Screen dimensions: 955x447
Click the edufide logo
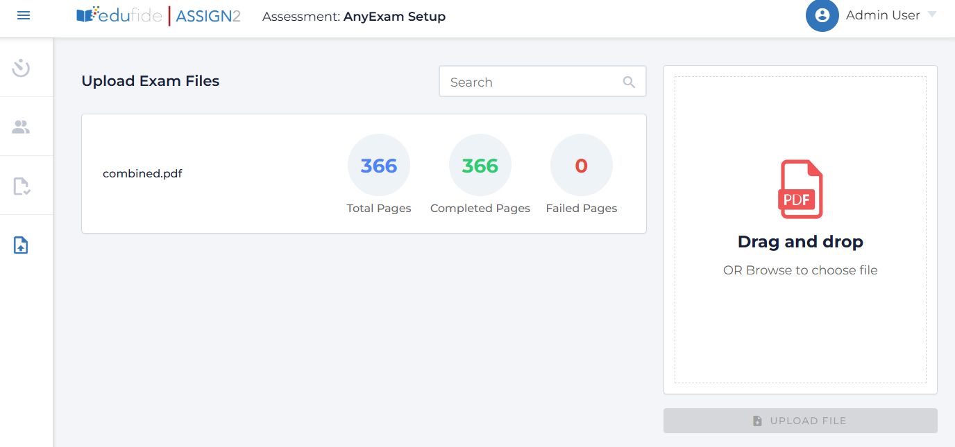(x=117, y=15)
